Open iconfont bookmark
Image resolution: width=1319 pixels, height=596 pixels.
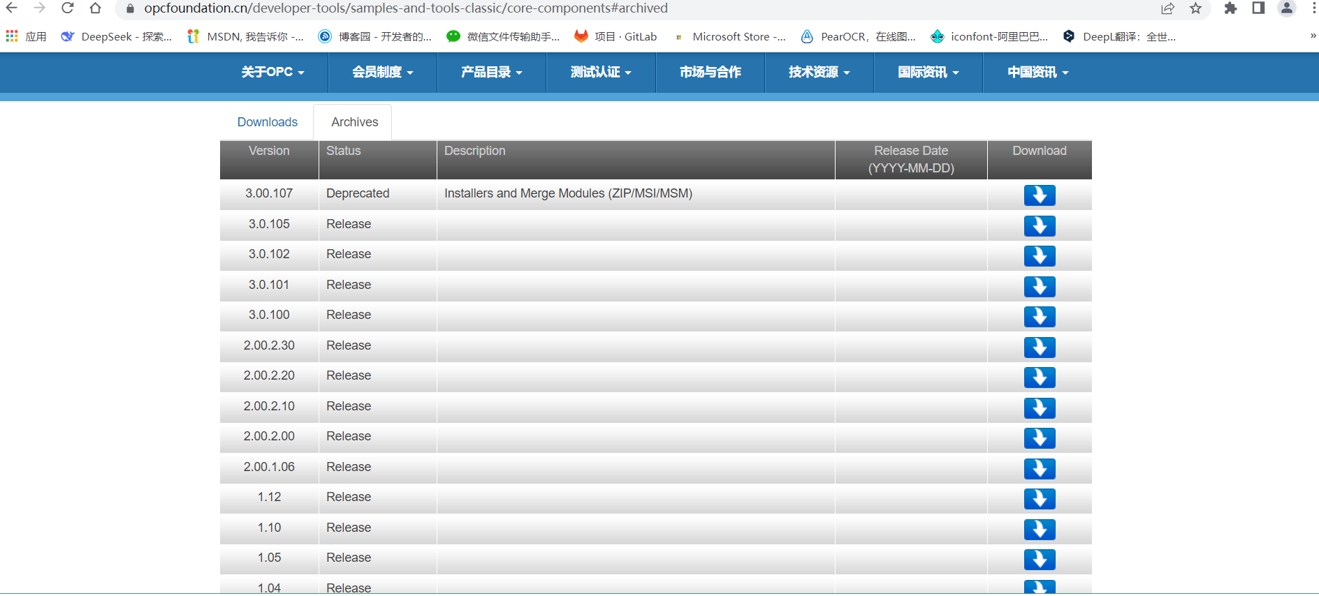(x=989, y=36)
